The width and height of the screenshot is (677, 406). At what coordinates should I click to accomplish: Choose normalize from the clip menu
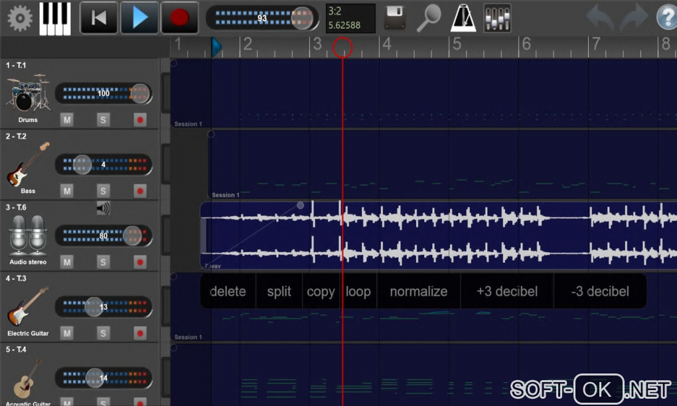tap(418, 291)
